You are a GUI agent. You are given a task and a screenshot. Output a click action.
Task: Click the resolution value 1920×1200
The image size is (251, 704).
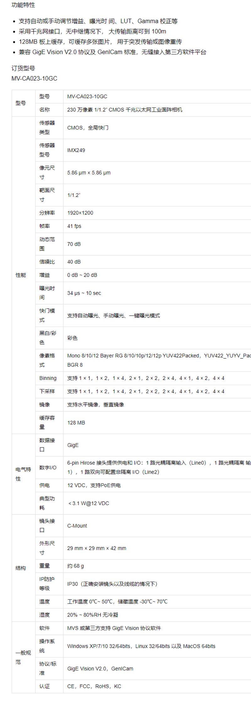click(80, 213)
